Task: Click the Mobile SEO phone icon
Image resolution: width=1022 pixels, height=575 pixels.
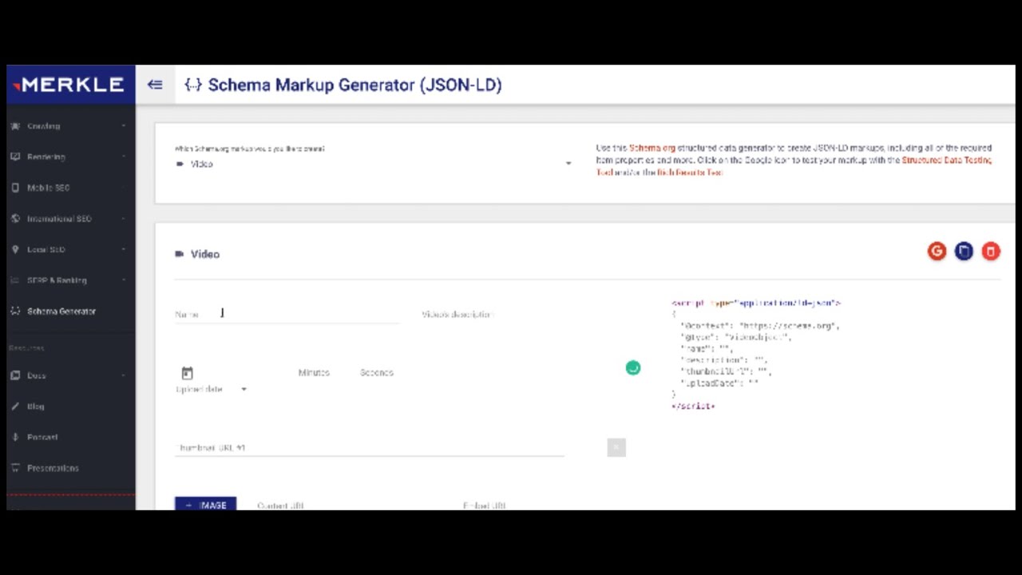Action: (x=15, y=188)
